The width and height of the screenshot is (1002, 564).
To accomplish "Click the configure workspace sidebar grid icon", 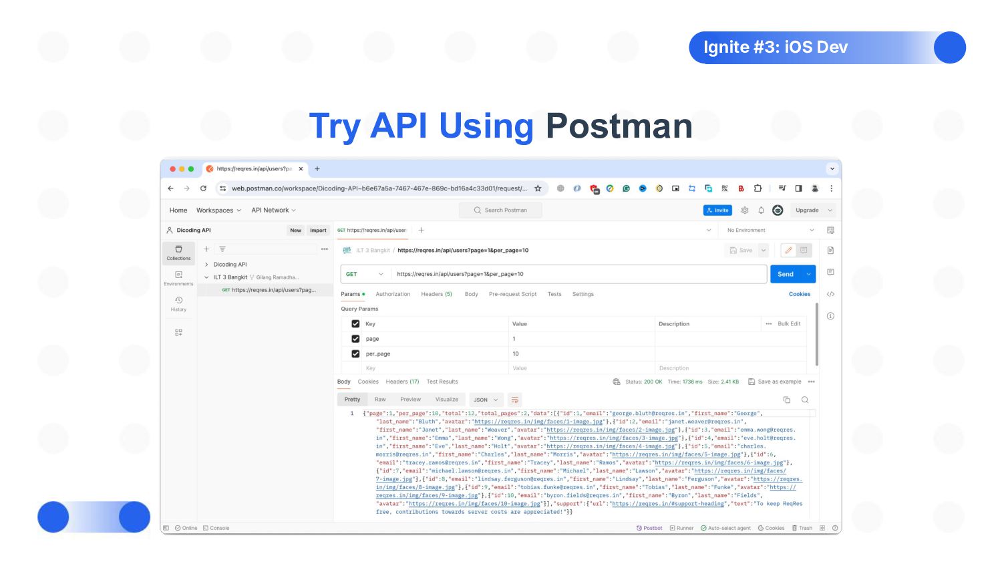I will pos(178,332).
